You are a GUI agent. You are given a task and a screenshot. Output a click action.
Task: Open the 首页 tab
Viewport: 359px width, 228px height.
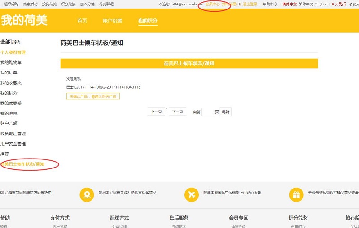point(82,21)
